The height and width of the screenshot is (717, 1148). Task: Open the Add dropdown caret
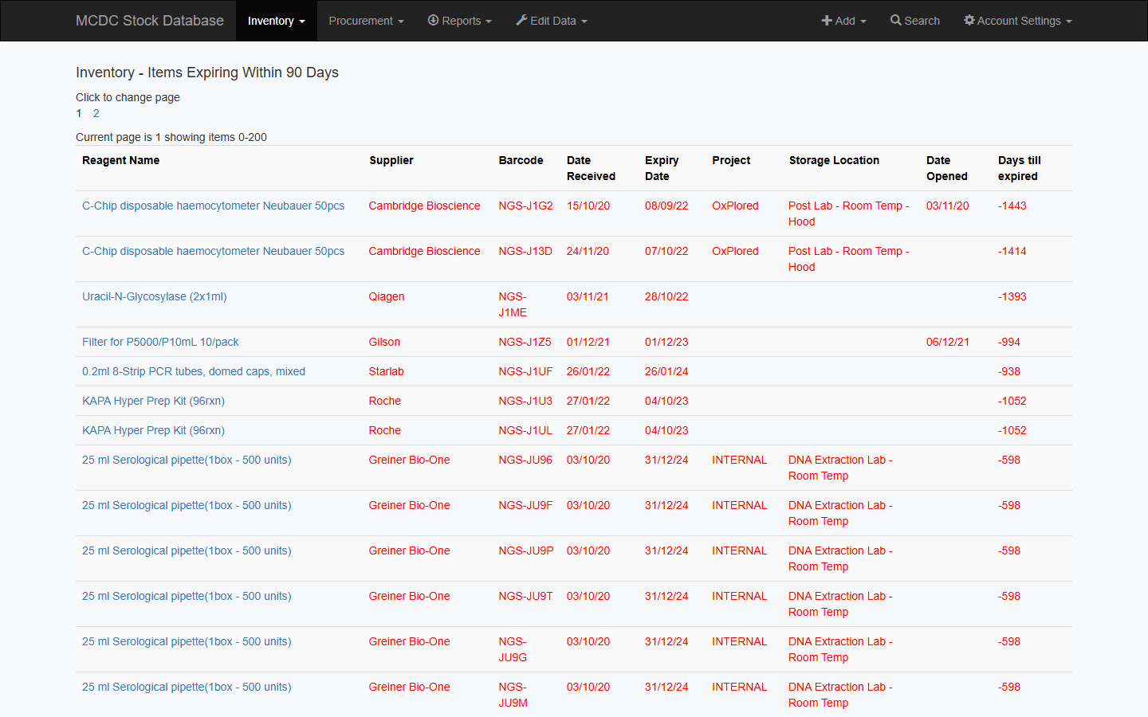863,22
